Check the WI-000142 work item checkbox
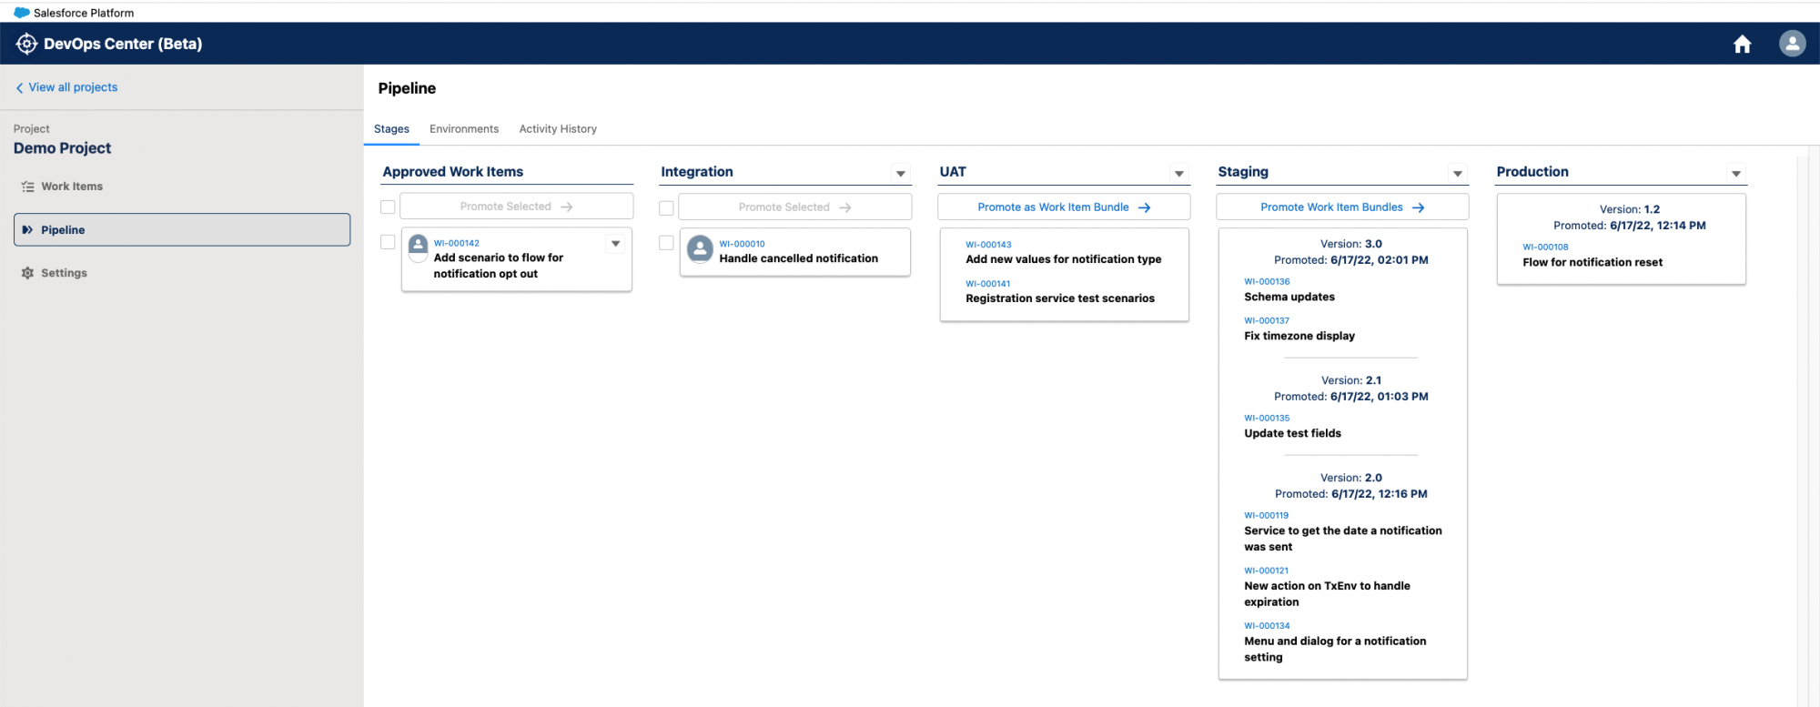 [388, 242]
